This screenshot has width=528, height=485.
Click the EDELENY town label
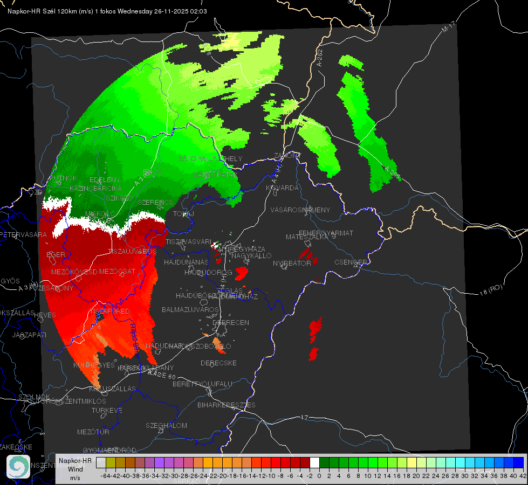tap(105, 180)
